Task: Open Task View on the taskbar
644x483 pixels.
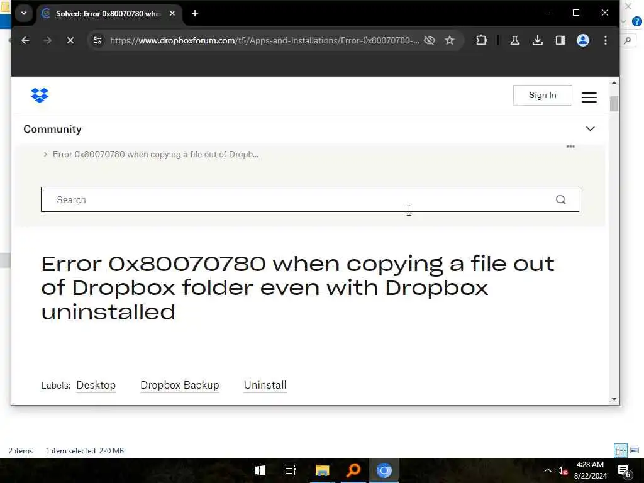Action: point(291,470)
